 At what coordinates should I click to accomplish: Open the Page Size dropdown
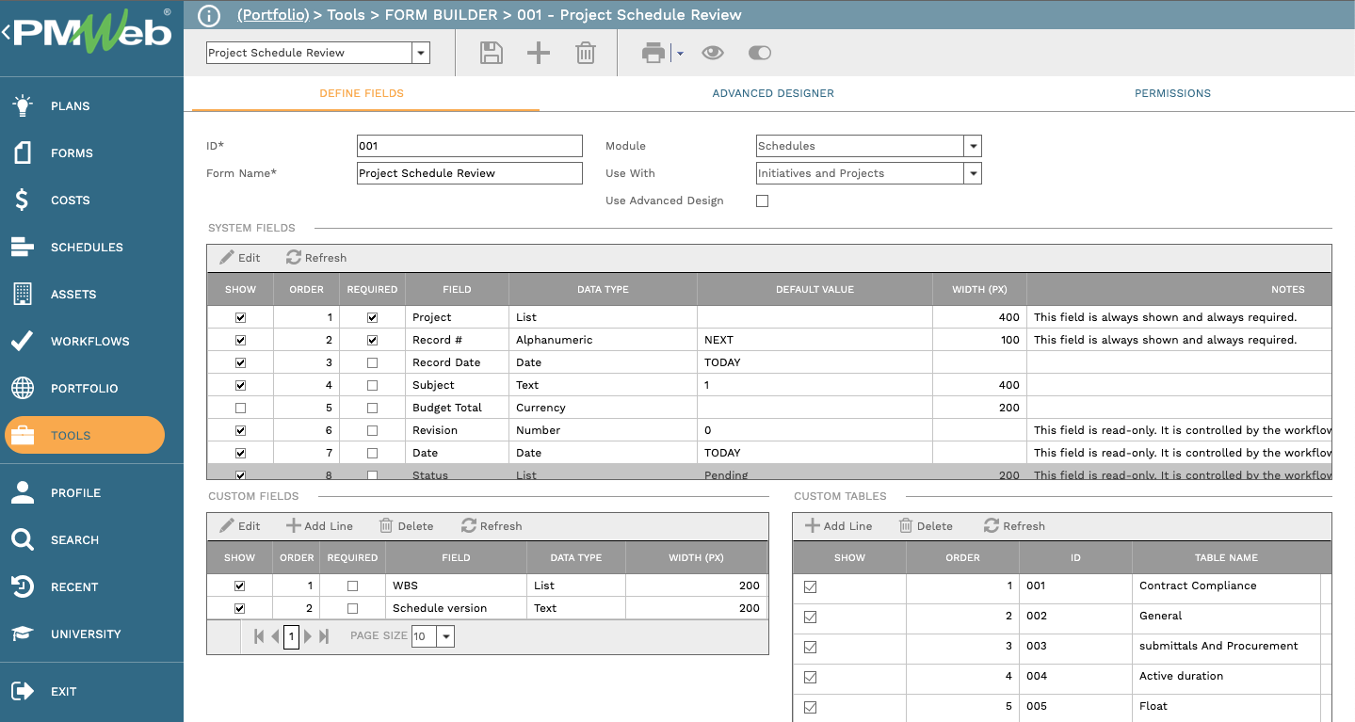[445, 636]
